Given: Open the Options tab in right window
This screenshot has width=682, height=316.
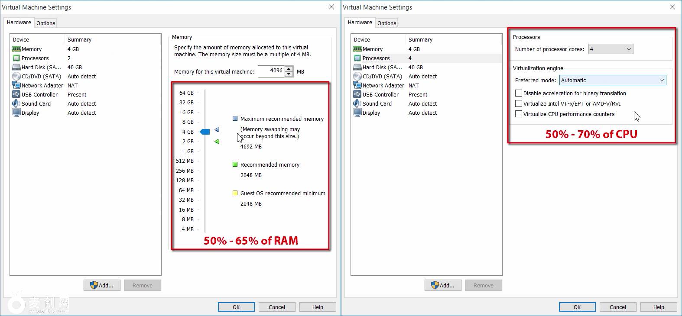Looking at the screenshot, I should pos(386,23).
